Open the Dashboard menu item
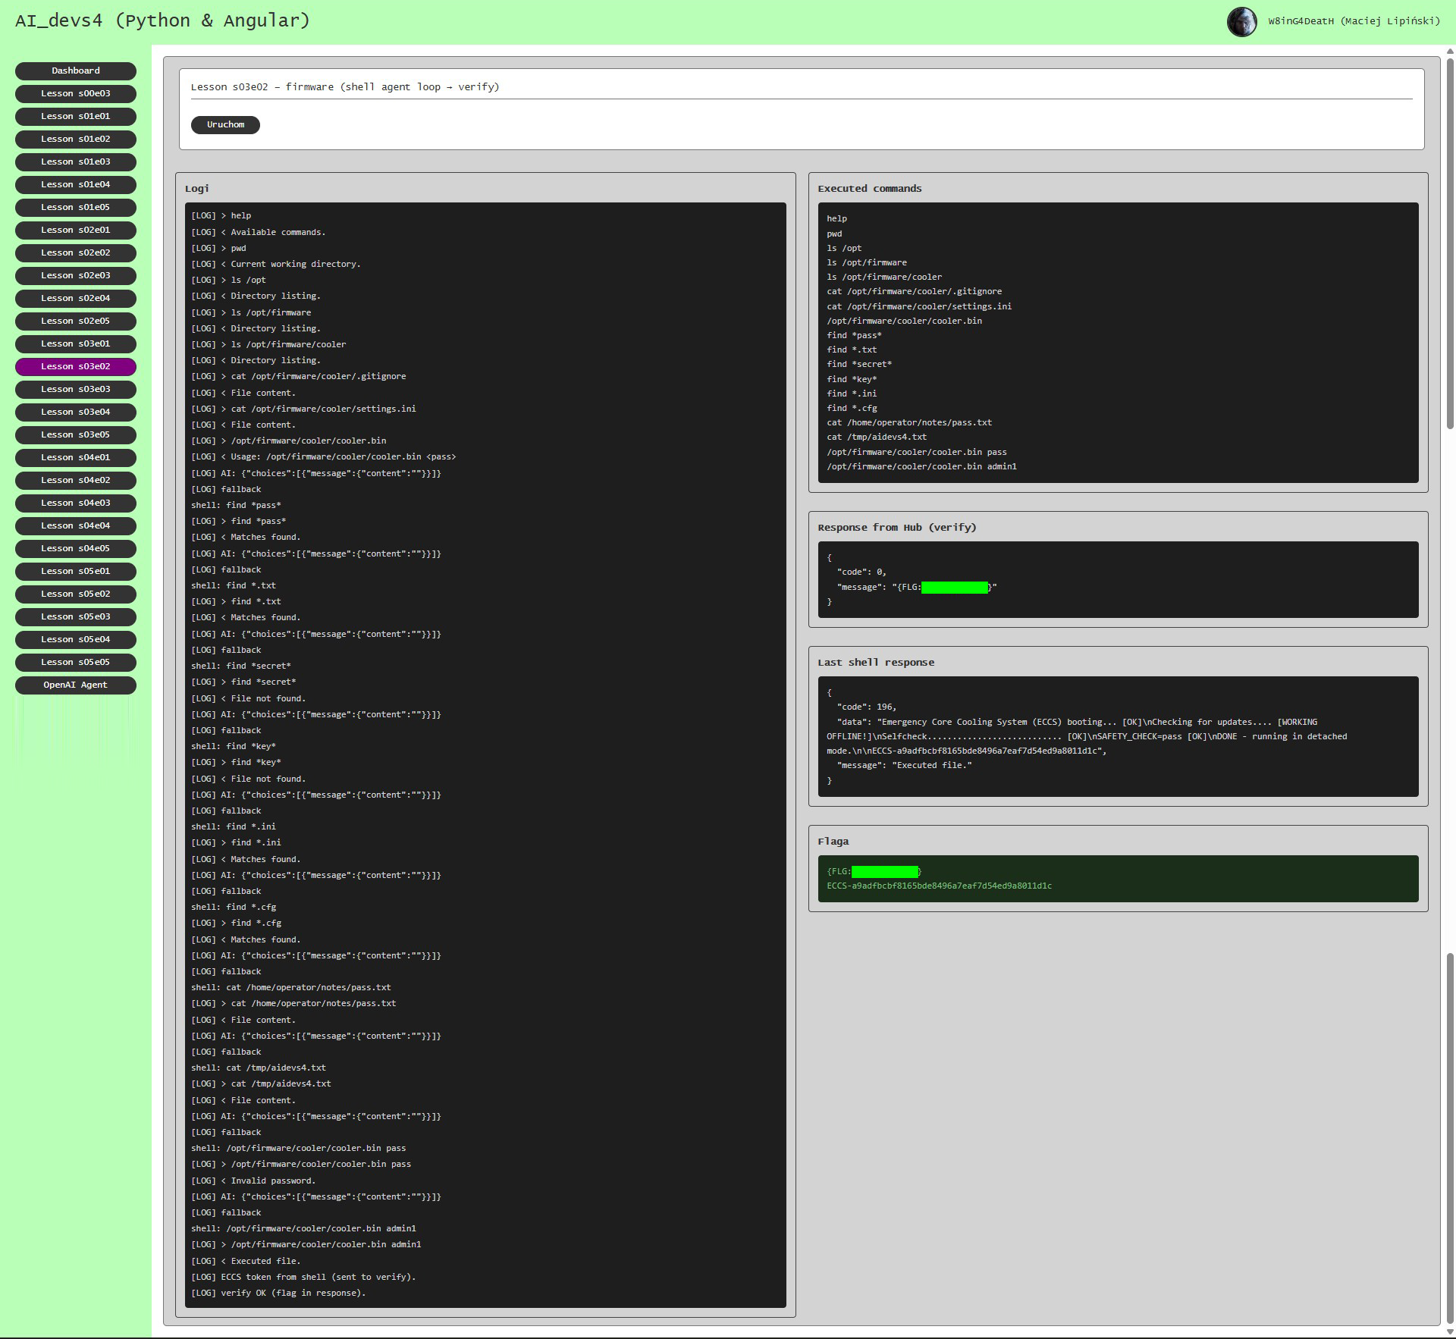1456x1339 pixels. (76, 71)
